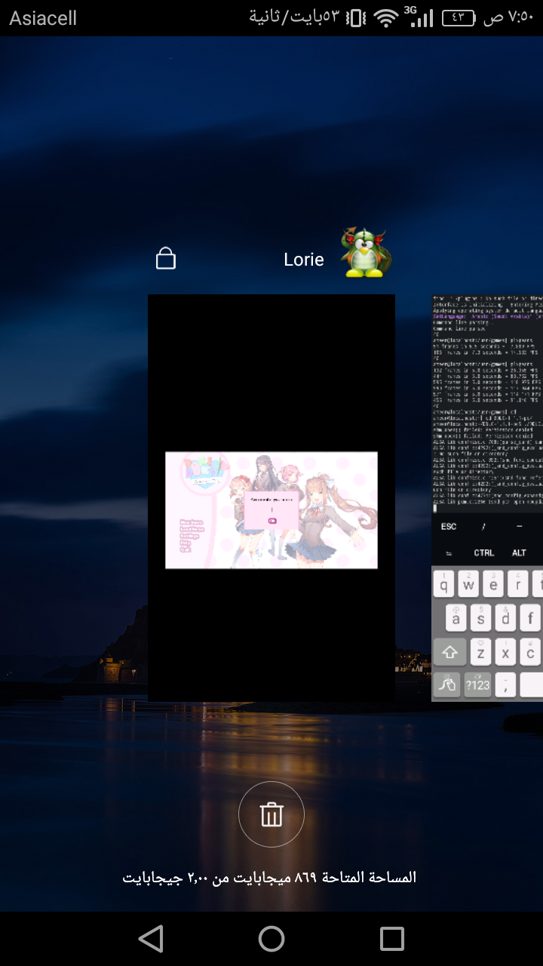Tap the Asiacell carrier name
Screen dimensions: 543x966
[43, 18]
